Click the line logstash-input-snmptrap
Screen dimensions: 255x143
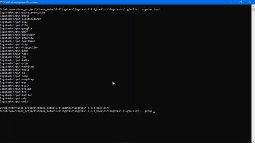(x=17, y=79)
